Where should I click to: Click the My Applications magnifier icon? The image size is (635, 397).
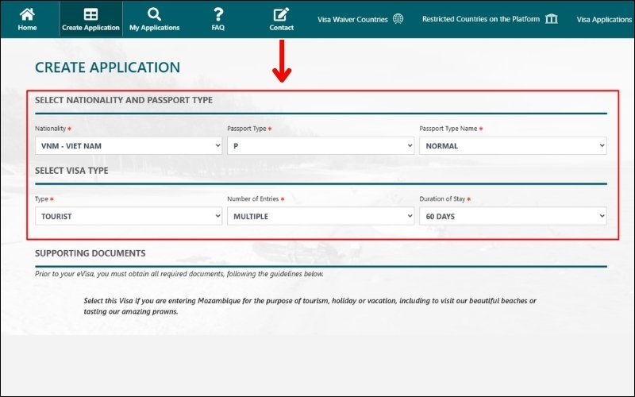click(154, 13)
